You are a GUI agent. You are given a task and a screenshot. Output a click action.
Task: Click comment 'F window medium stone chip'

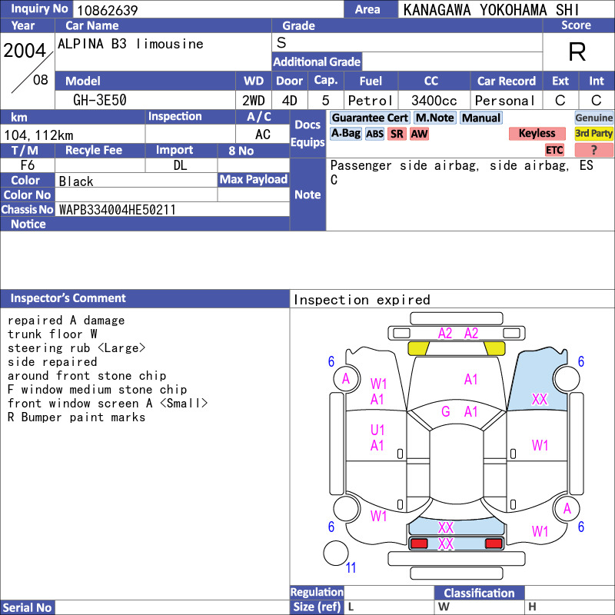pos(98,390)
